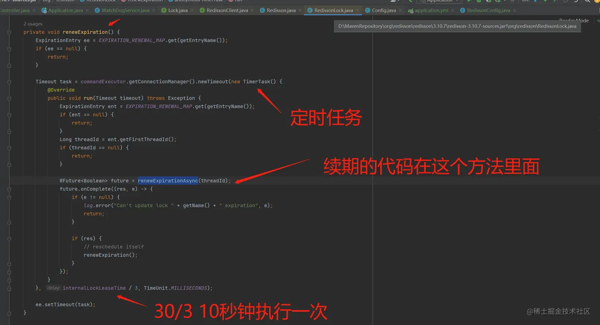
Task: Click the 'delay:' parameter hint
Action: coord(54,288)
